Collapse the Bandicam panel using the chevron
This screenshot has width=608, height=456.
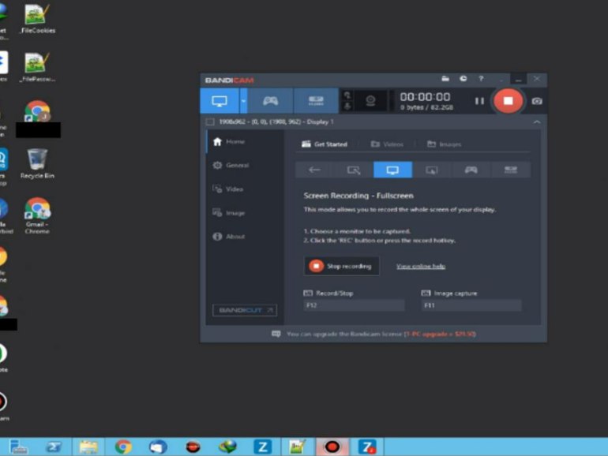coord(537,122)
